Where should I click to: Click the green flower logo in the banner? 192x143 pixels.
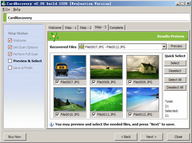(54, 37)
